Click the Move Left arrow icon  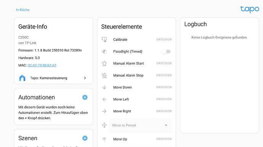click(104, 99)
